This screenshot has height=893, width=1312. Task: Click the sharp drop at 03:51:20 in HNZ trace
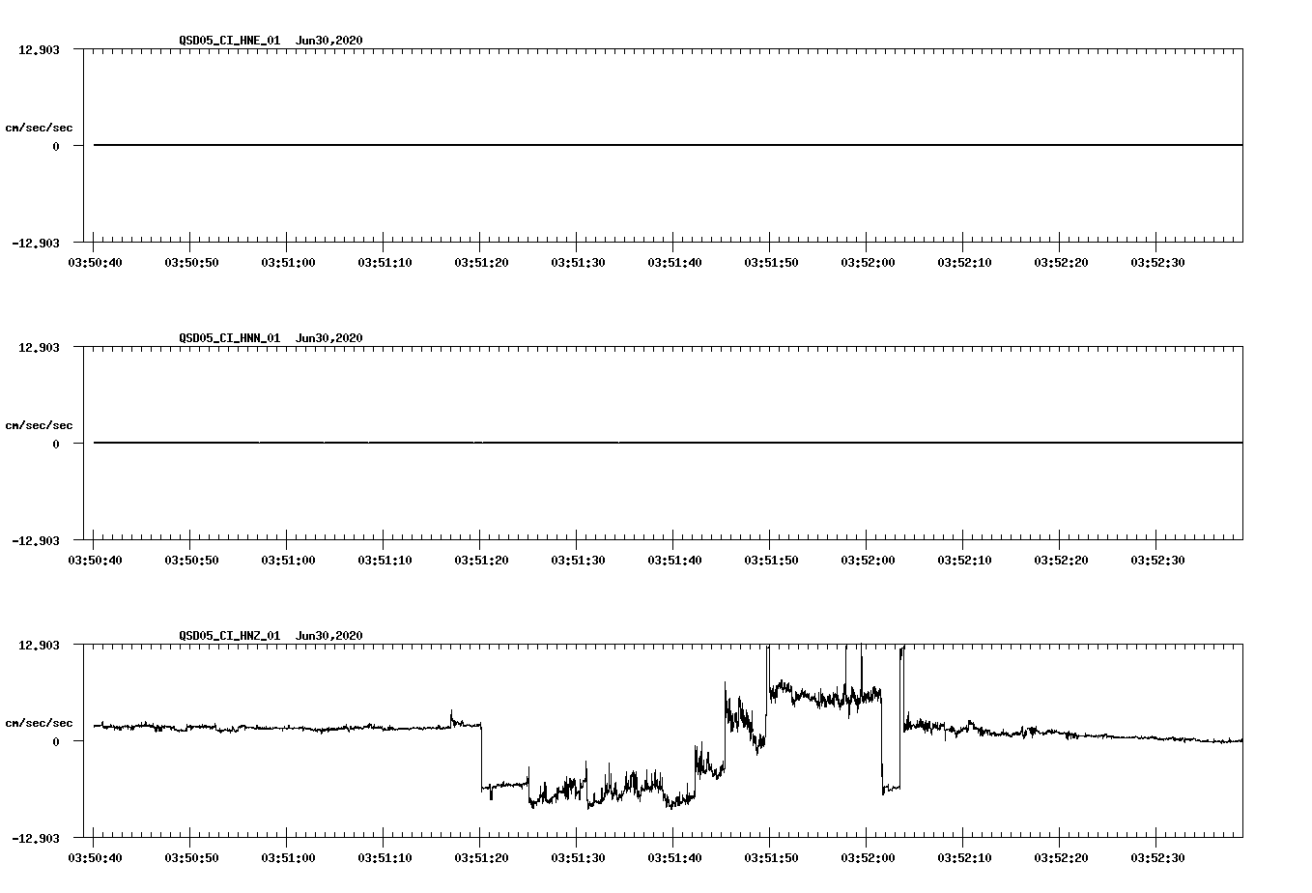pos(481,757)
